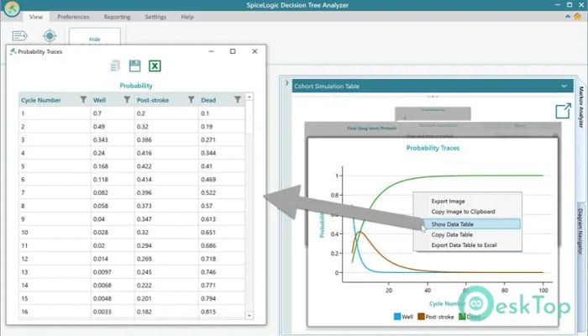
Task: Choose Export Image from context menu
Action: (448, 201)
